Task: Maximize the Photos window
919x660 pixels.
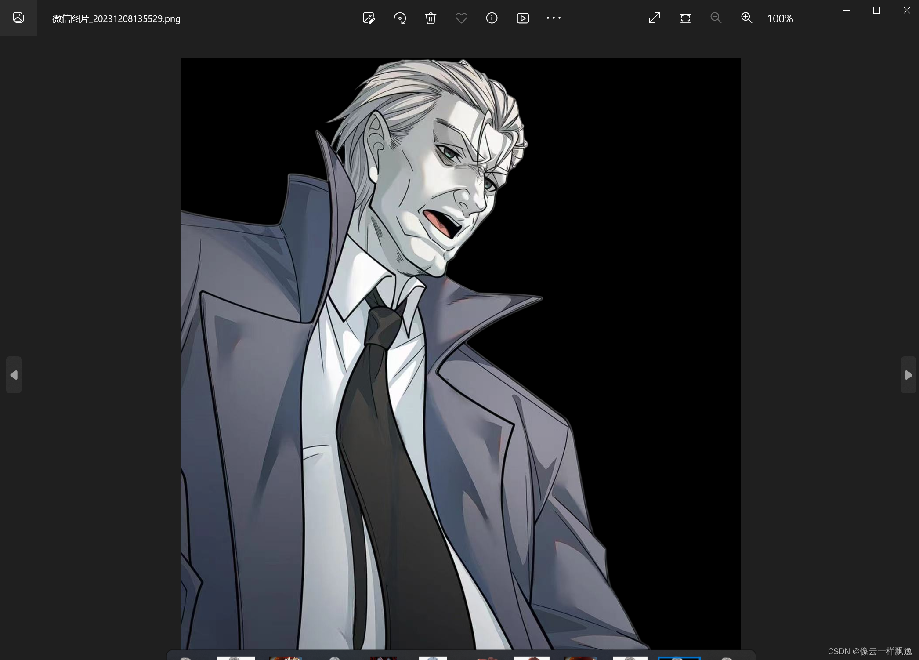Action: pos(876,10)
